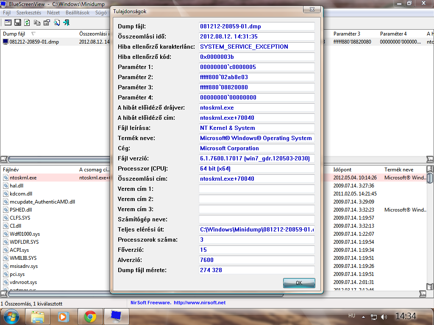Click the Find (magnifier) toolbar icon
The image size is (434, 325).
pos(57,23)
